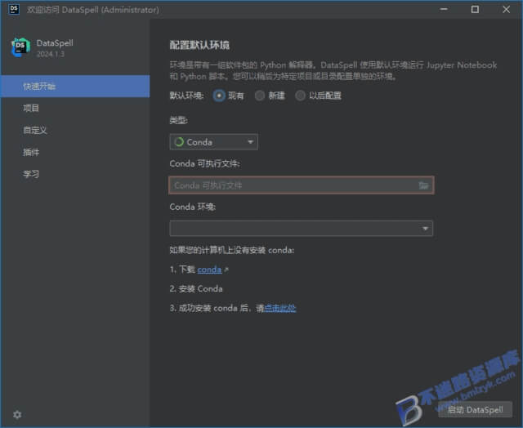Click the 'Conda 环境:' label
The width and height of the screenshot is (523, 428).
pos(193,207)
